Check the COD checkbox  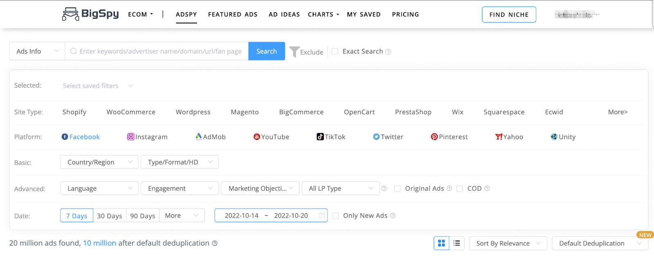coord(459,189)
